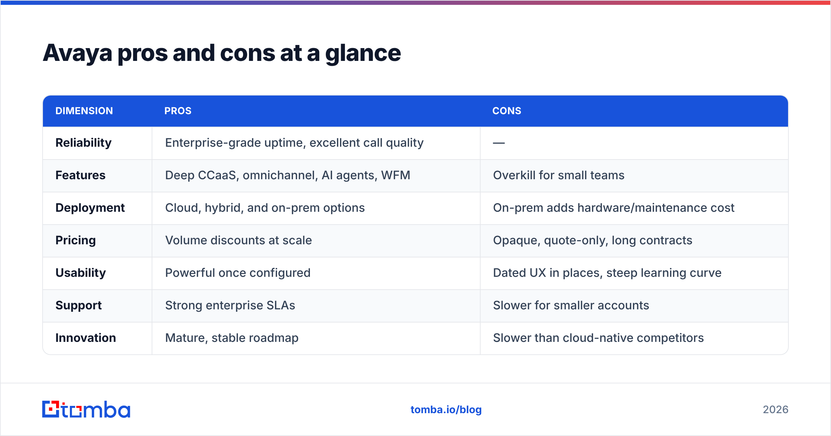Select the PROS column header
Image resolution: width=831 pixels, height=436 pixels.
178,111
